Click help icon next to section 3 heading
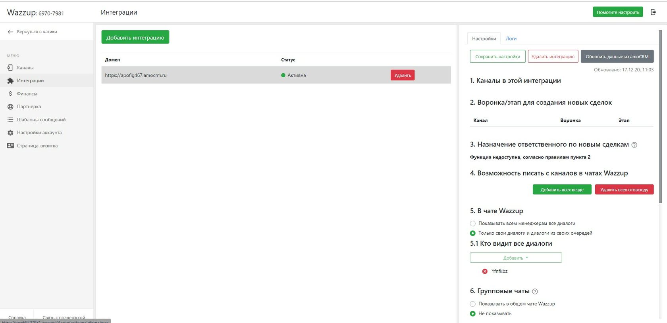The width and height of the screenshot is (667, 323). coord(634,145)
